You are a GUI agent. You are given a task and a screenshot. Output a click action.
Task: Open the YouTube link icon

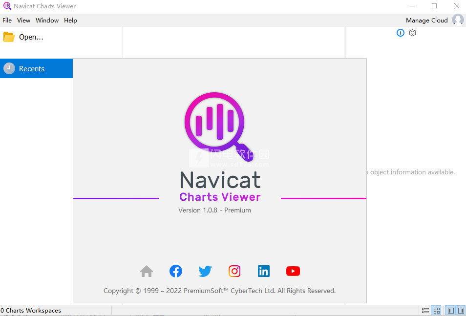click(x=293, y=271)
